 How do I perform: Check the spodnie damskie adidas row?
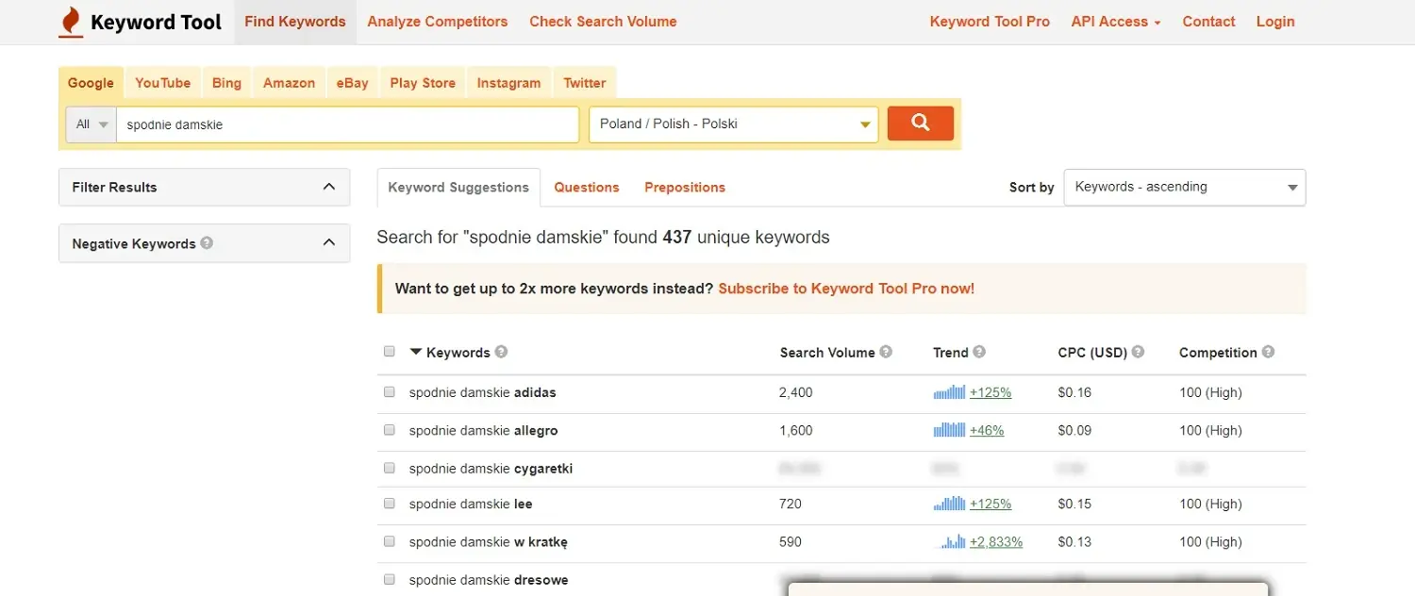pos(390,391)
